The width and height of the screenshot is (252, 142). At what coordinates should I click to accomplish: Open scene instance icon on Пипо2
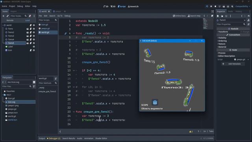pos(28,32)
